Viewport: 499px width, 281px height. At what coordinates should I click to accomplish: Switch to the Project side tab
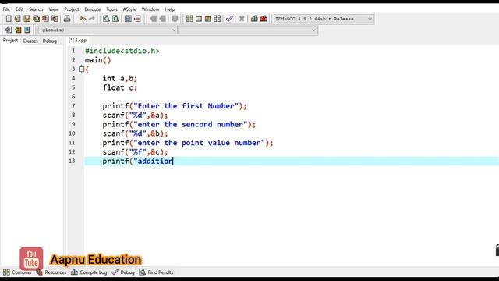(10, 40)
